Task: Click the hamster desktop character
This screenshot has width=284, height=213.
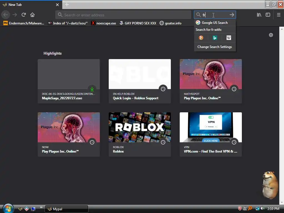Action: pos(270,185)
